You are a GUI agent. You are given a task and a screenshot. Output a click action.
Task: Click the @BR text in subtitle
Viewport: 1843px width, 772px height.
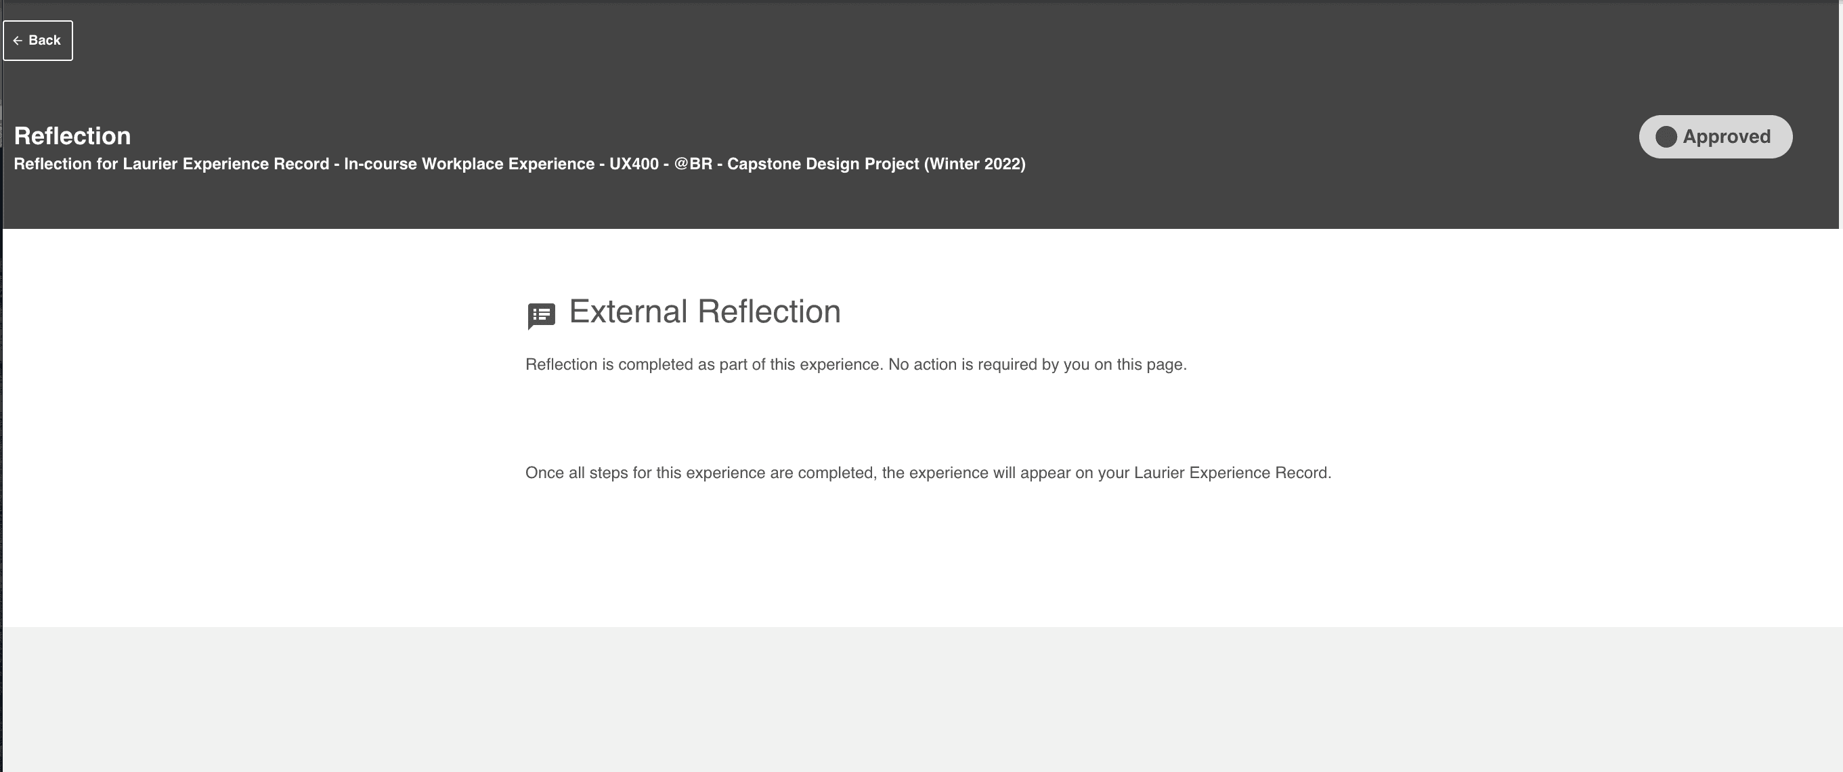pyautogui.click(x=693, y=164)
